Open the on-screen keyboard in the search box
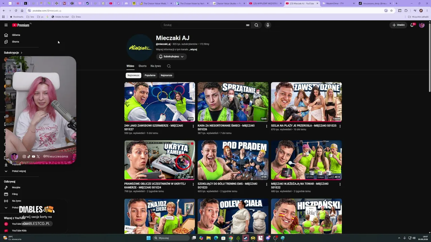This screenshot has width=431, height=242. click(247, 25)
